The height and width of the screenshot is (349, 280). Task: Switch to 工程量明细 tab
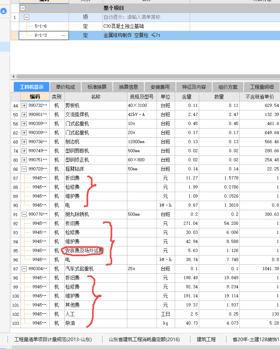point(261,87)
